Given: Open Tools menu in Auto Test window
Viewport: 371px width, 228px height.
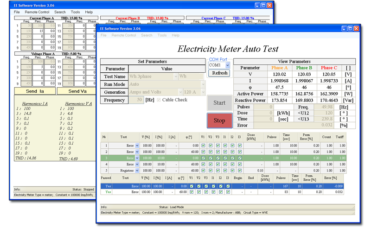Looking at the screenshot, I should pos(162,35).
